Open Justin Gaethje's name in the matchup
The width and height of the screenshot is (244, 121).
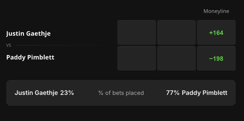28,33
